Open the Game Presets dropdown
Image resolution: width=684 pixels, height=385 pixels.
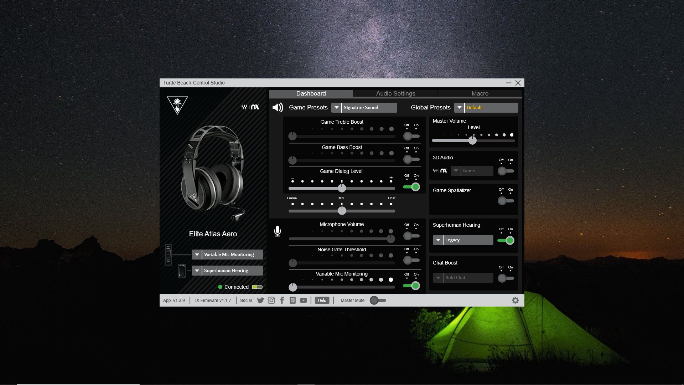click(336, 107)
